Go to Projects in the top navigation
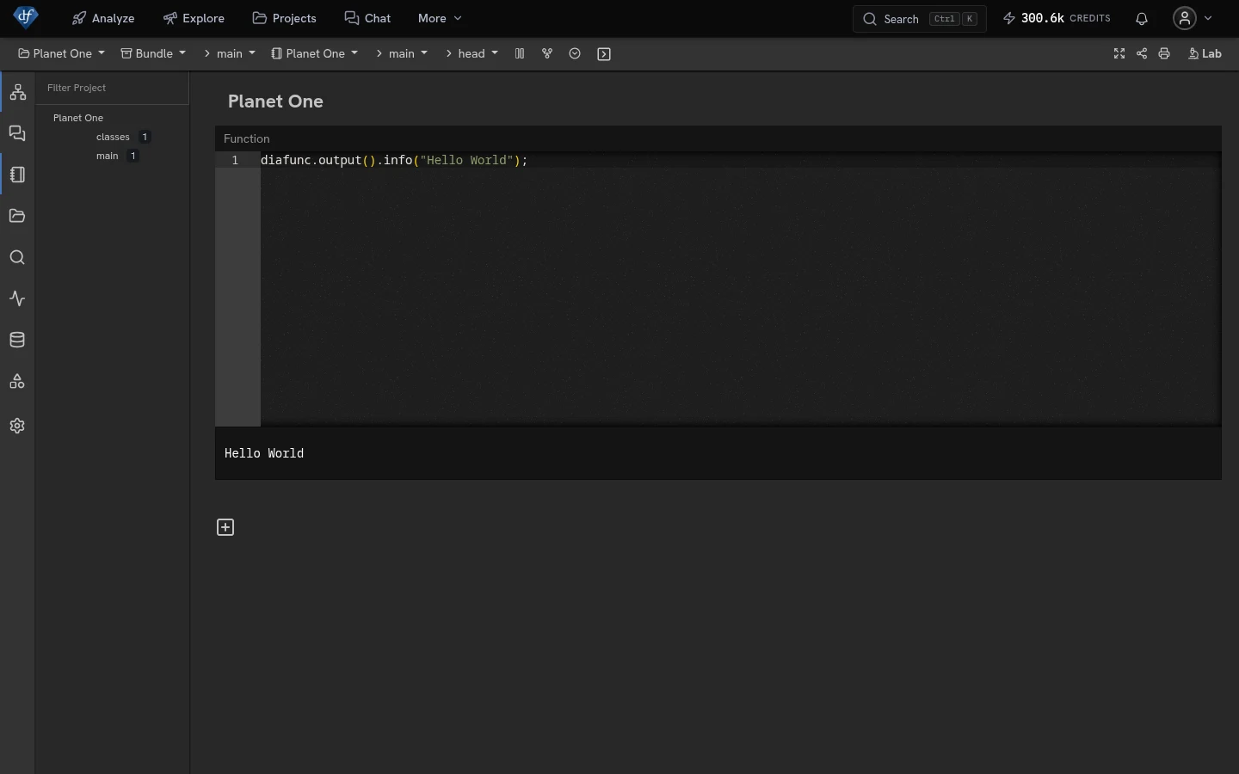The width and height of the screenshot is (1239, 774). [x=284, y=18]
